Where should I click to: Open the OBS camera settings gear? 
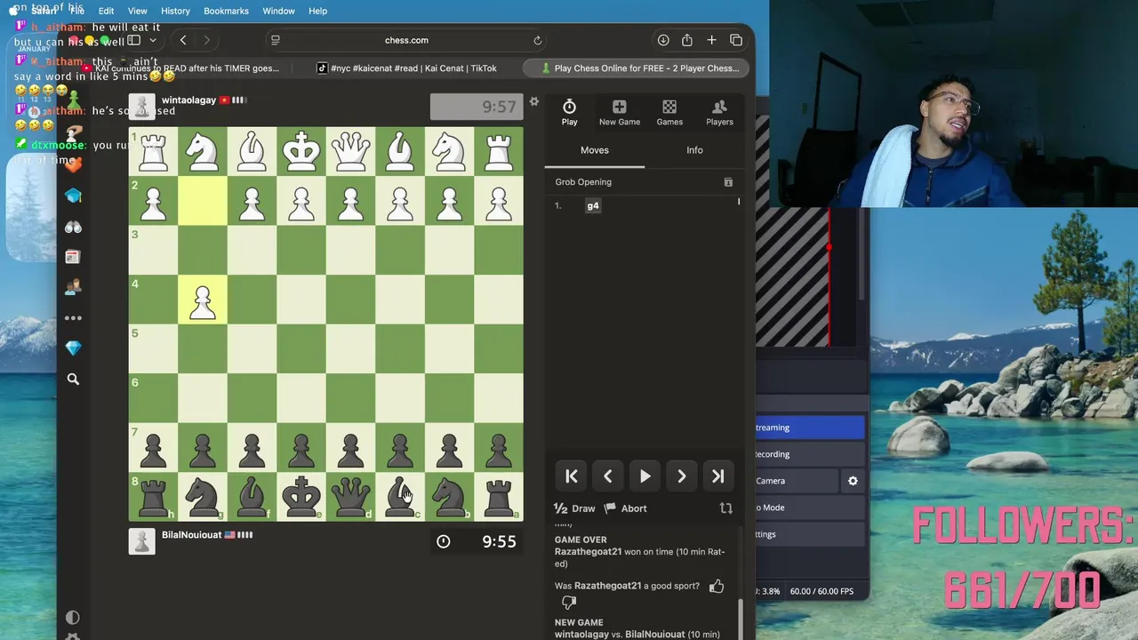coord(853,481)
